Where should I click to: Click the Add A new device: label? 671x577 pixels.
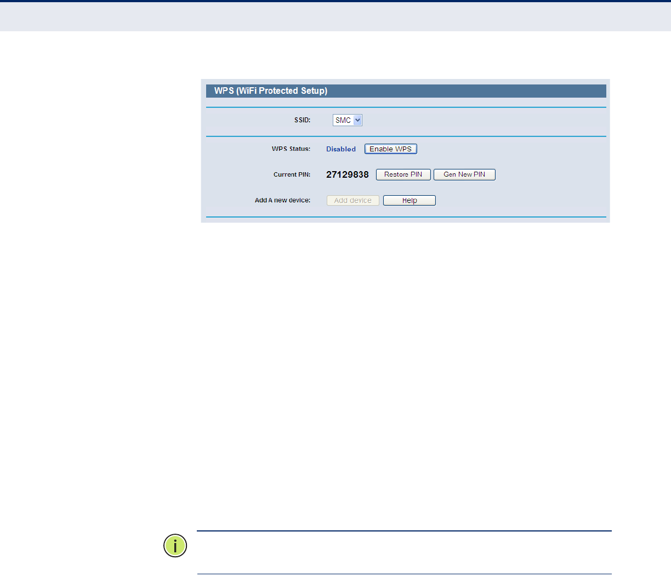282,200
